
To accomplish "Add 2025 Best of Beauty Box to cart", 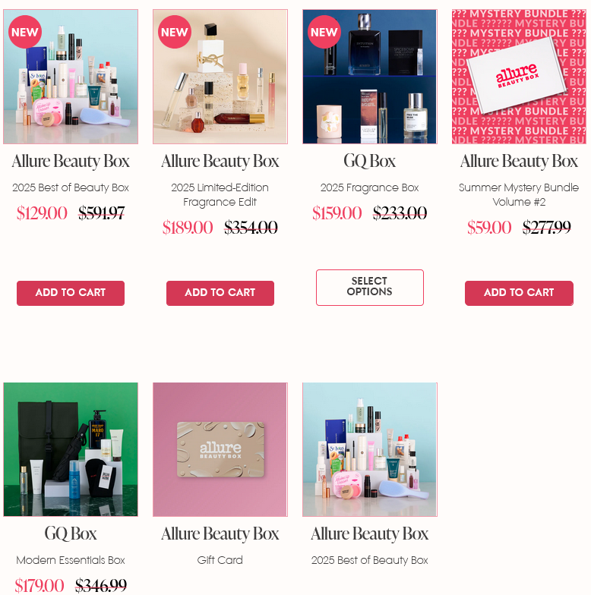I will coord(71,293).
